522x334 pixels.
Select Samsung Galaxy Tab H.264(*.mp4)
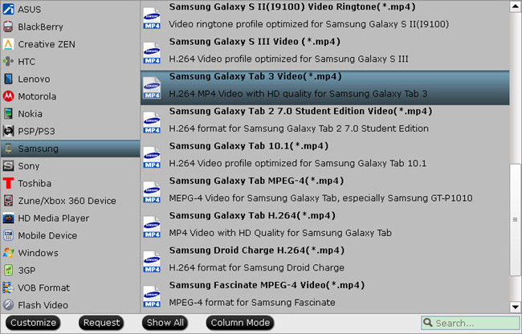(x=325, y=226)
